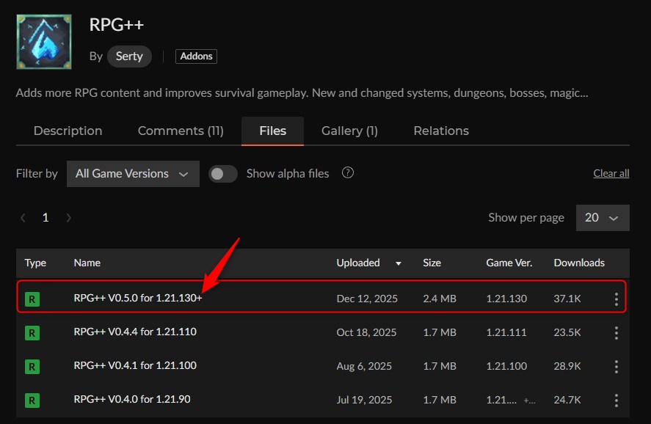Viewport: 651px width, 424px height.
Task: Enable the Show alpha files toggle
Action: (x=223, y=174)
